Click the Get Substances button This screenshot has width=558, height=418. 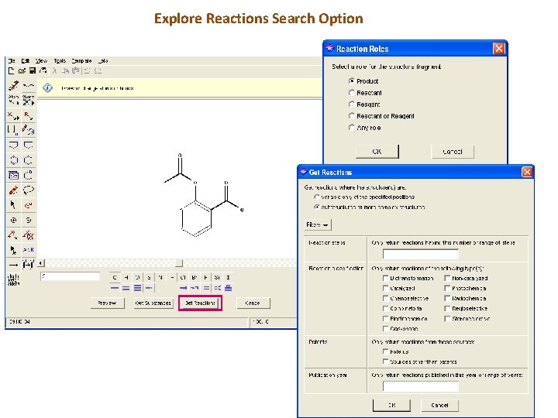[153, 303]
